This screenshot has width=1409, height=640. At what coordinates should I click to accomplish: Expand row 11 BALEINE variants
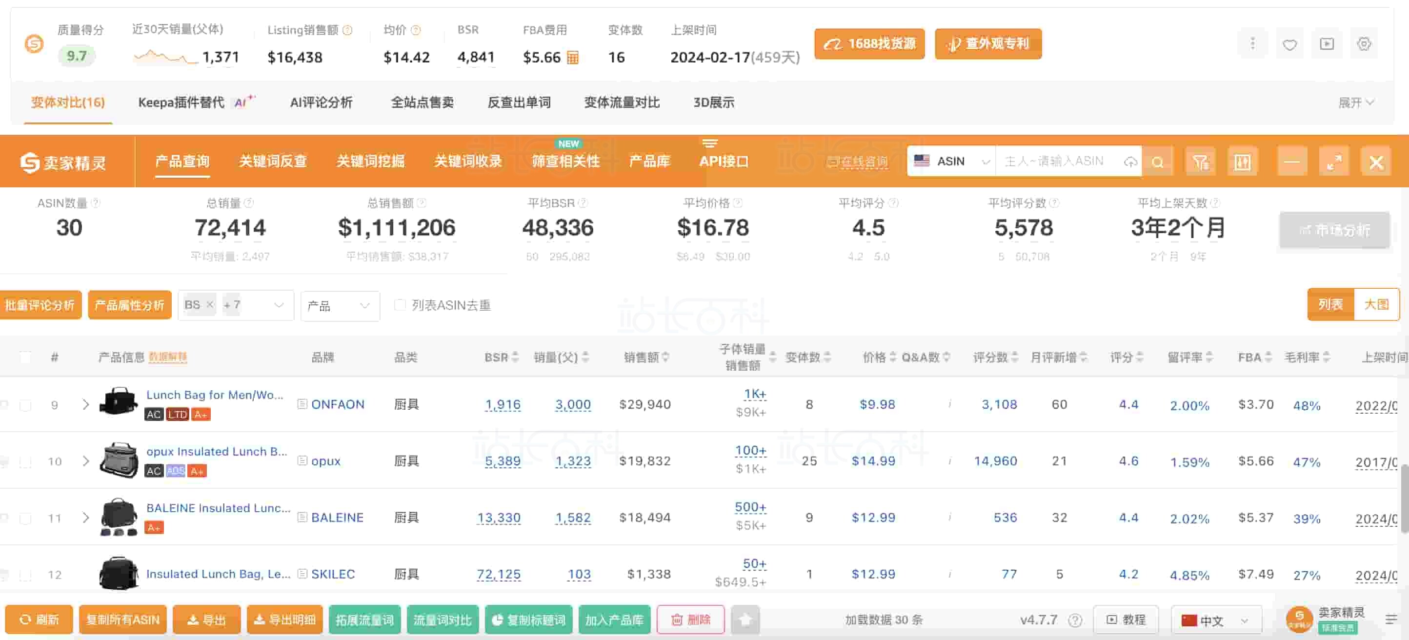85,517
